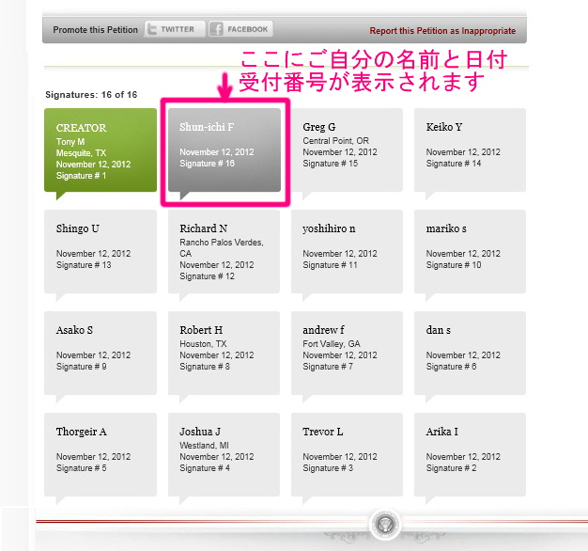Click Houston, TX location text

click(203, 344)
